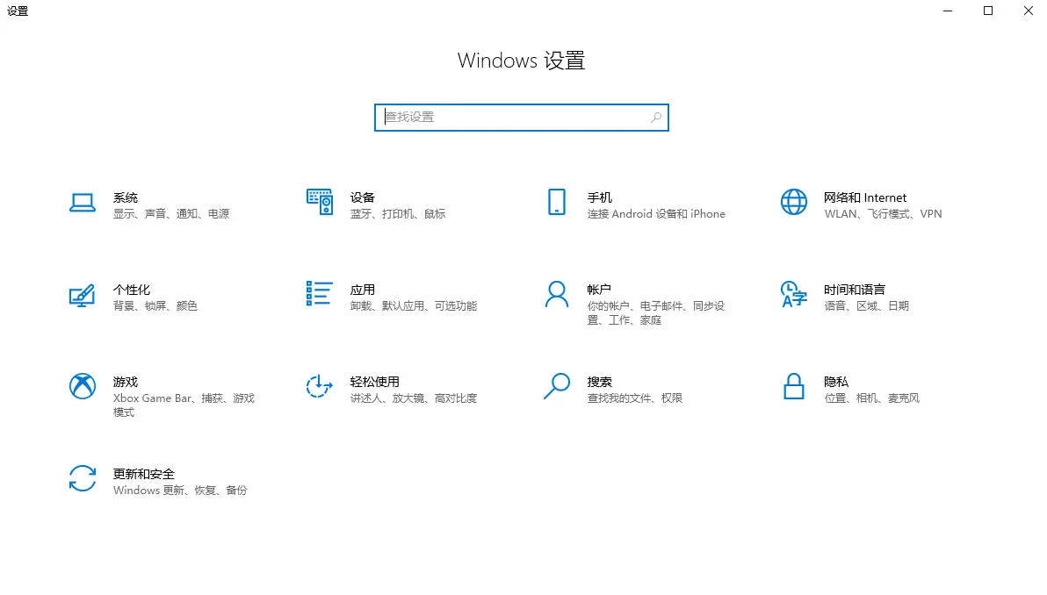Viewport: 1047px width, 595px height.
Task: Click the 游戏 Xbox icon
Action: [83, 386]
